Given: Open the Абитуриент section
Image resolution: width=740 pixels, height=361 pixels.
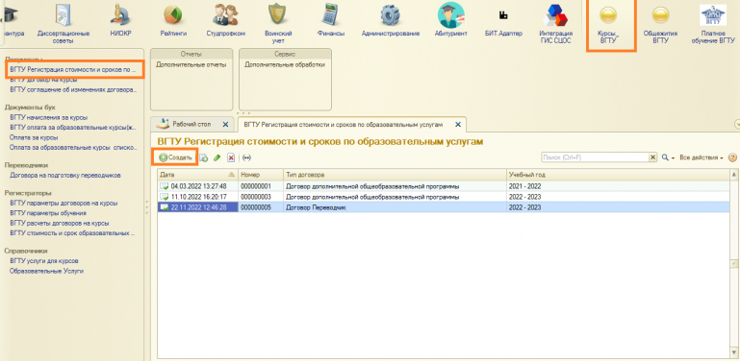Looking at the screenshot, I should [x=450, y=20].
